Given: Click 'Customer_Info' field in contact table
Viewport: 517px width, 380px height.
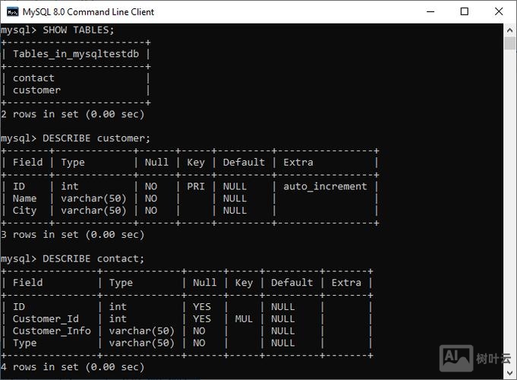Looking at the screenshot, I should point(52,331).
